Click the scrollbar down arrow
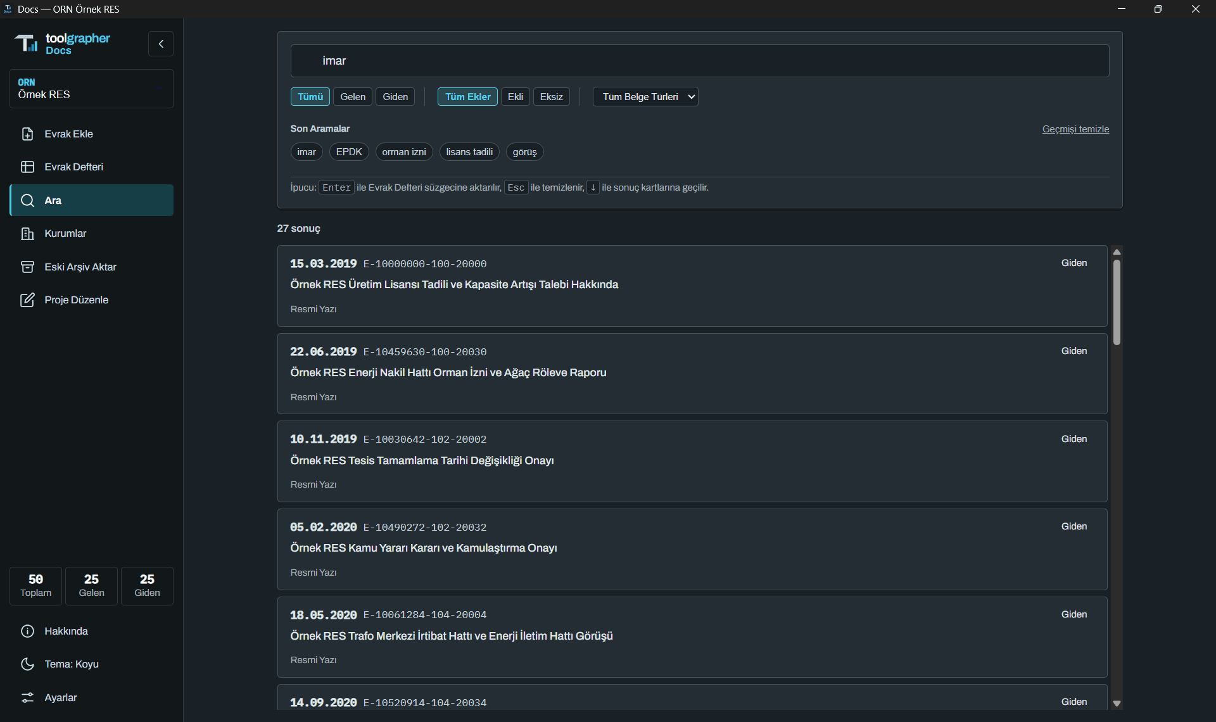1216x722 pixels. point(1117,704)
